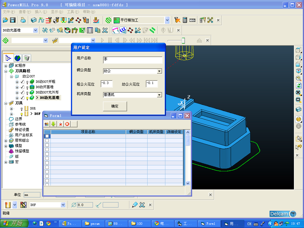304x228 pixels.
Task: Toggle checkmark for D8幼007光外形 toolpath
Action: pyautogui.click(x=23, y=92)
